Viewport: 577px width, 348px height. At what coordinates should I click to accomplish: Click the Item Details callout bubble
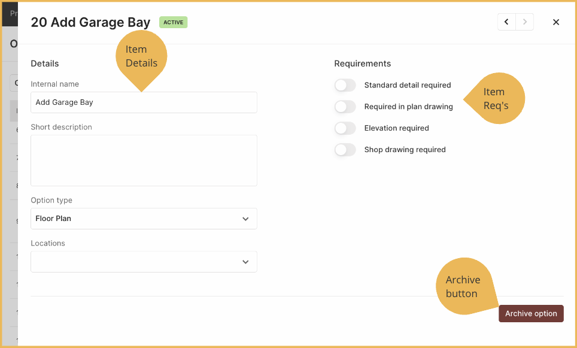141,56
